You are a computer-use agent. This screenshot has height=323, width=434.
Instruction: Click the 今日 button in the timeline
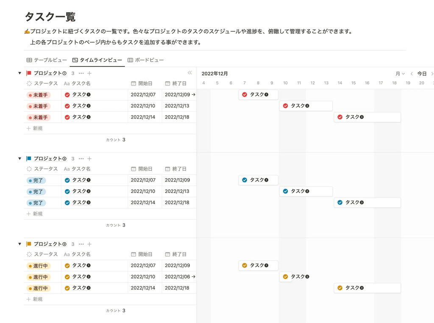[x=422, y=74]
